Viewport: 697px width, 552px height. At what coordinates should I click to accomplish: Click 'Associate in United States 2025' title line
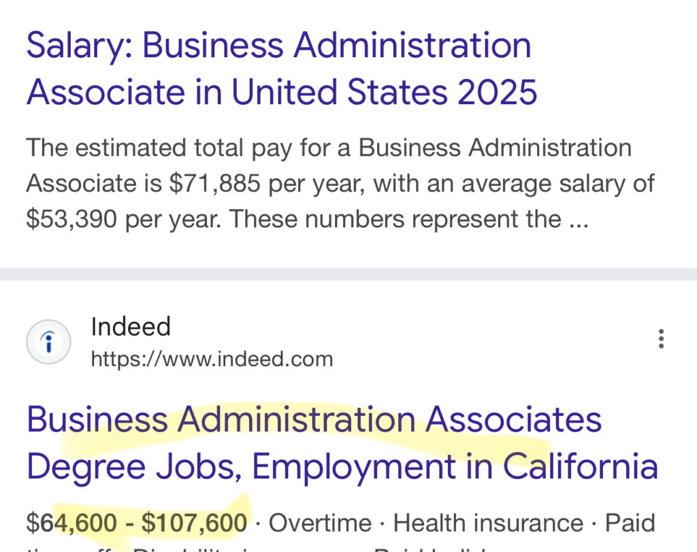[282, 92]
